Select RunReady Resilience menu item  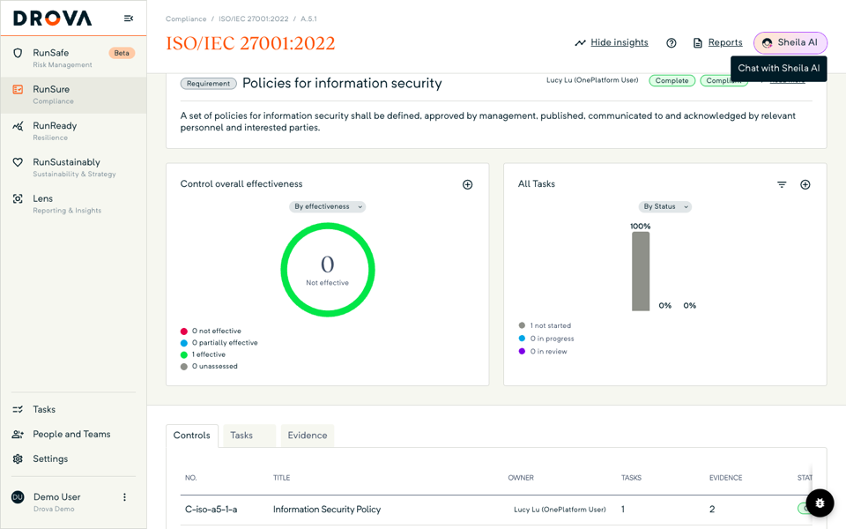tap(73, 131)
